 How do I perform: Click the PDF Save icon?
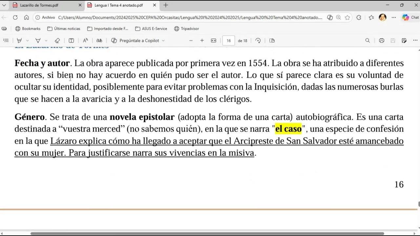pos(393,41)
